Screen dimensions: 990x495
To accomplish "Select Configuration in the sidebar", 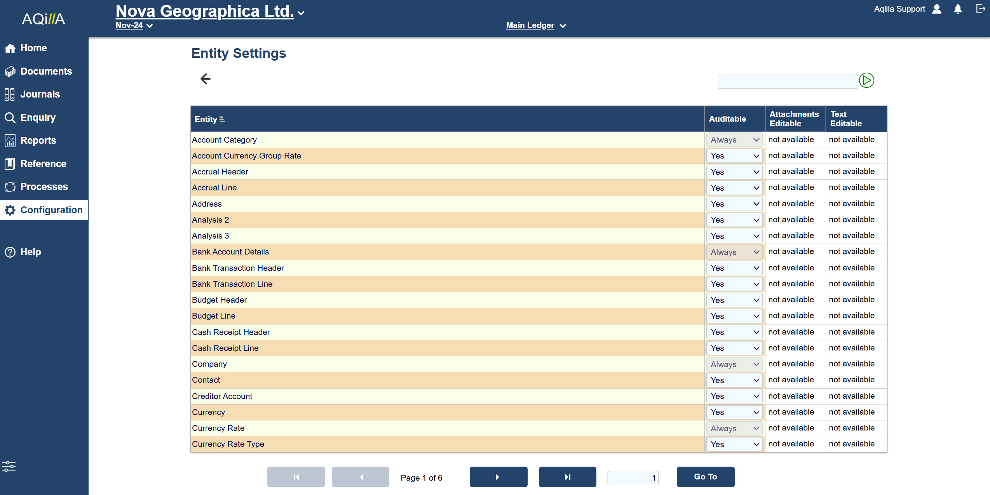I will pyautogui.click(x=51, y=210).
